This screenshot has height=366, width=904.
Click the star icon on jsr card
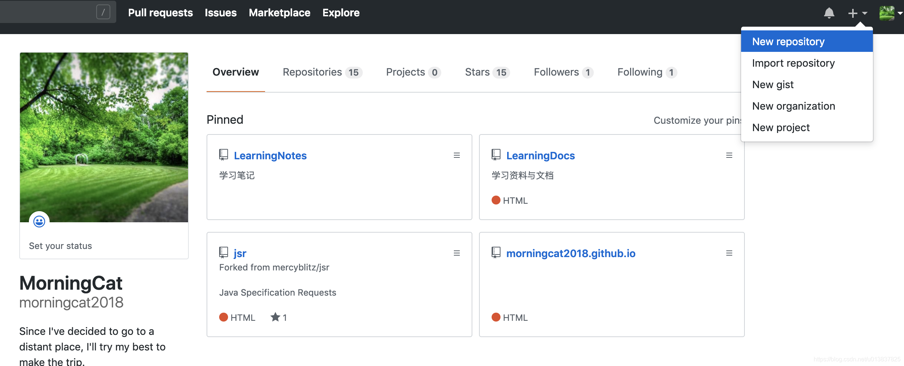(x=275, y=317)
